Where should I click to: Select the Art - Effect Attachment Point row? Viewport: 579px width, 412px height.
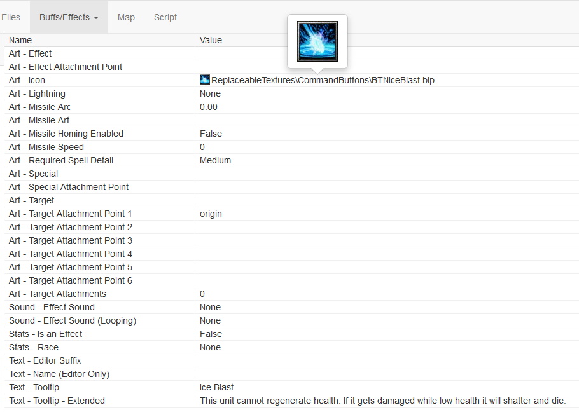291,67
